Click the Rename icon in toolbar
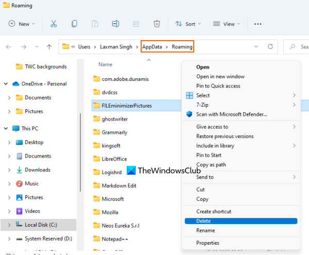 (x=116, y=24)
